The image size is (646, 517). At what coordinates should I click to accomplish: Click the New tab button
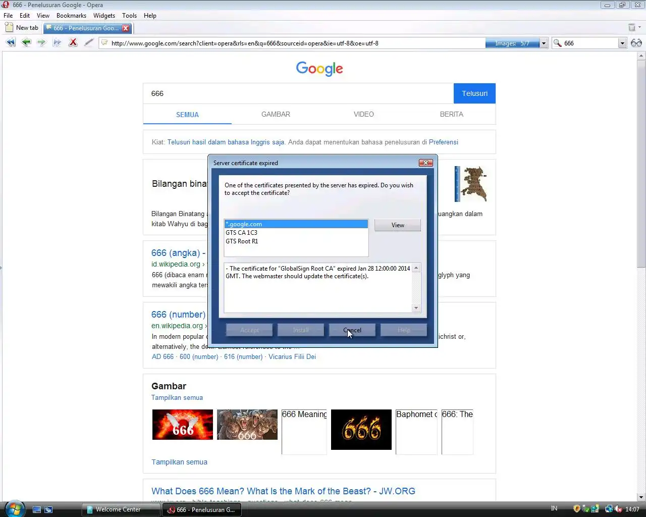pos(22,28)
